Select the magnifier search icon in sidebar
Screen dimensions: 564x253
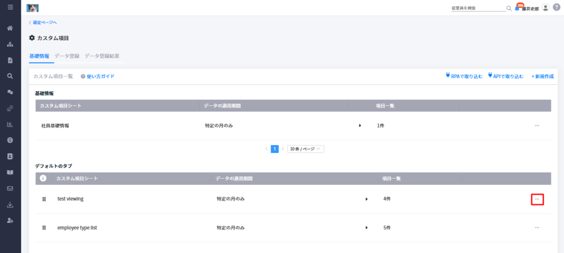[x=10, y=76]
